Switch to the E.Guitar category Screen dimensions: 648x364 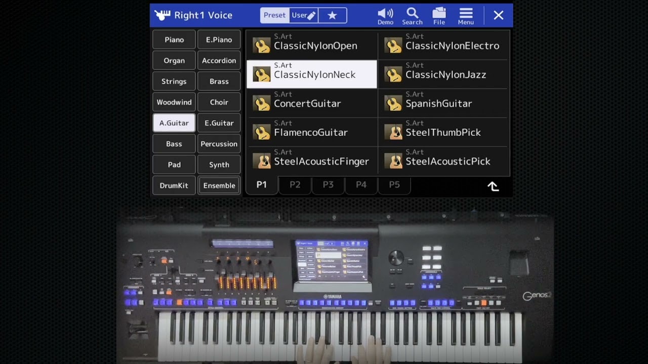click(x=219, y=123)
